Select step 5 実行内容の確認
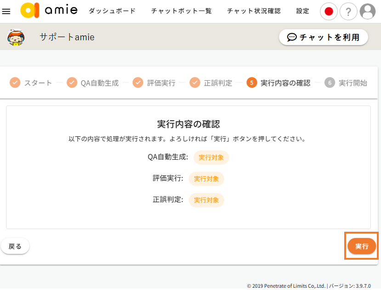The image size is (381, 290). pyautogui.click(x=279, y=83)
